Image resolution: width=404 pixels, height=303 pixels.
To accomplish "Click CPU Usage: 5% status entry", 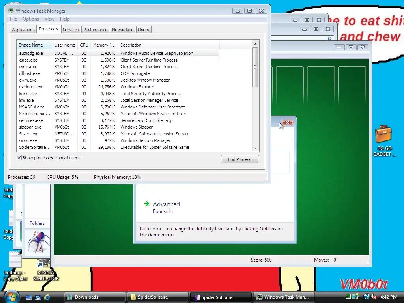I will [x=62, y=177].
